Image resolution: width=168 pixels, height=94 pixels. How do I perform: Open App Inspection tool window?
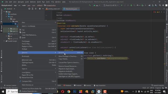point(99,85)
